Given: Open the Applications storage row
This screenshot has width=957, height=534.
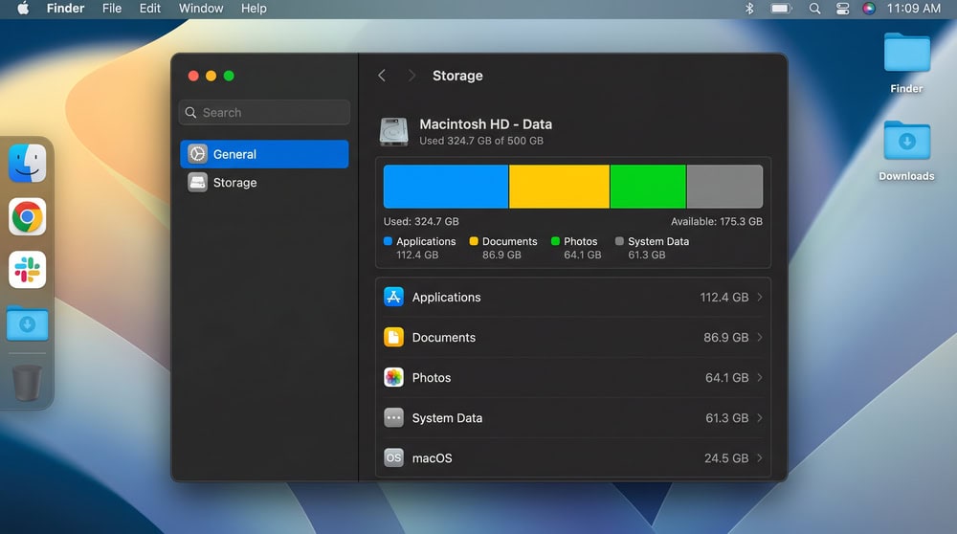Looking at the screenshot, I should pyautogui.click(x=573, y=298).
